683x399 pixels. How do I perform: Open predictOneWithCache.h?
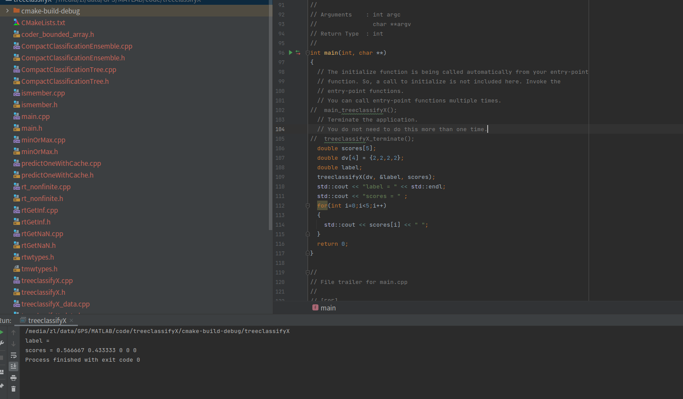pos(57,175)
